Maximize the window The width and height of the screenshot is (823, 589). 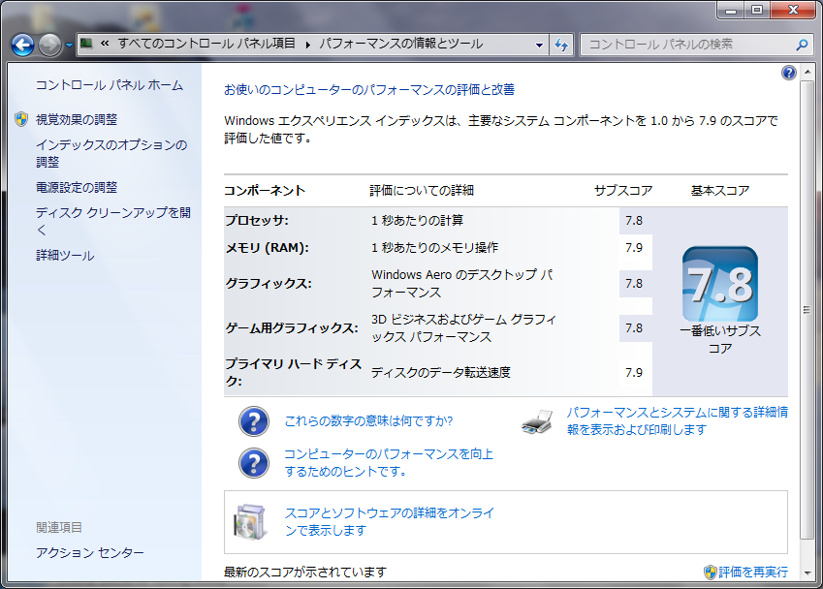tap(757, 10)
